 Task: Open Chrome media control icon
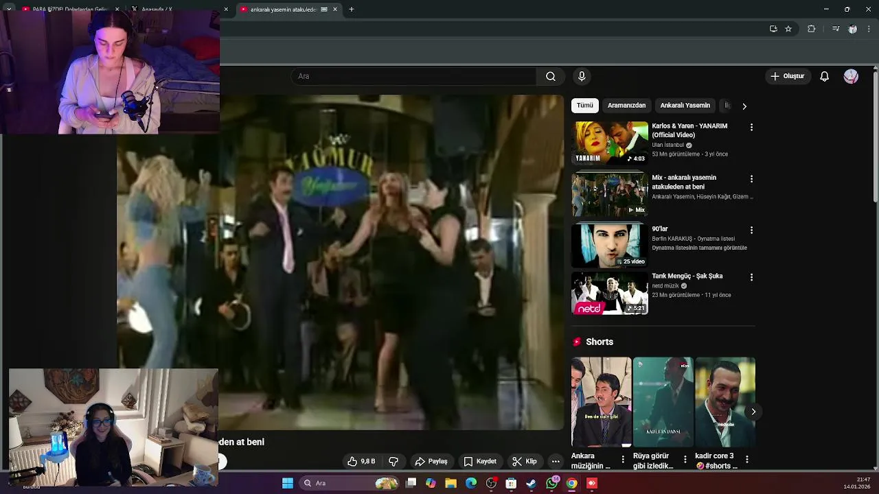[835, 29]
